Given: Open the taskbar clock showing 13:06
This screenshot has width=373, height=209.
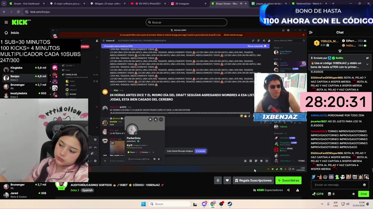Looking at the screenshot, I should pyautogui.click(x=359, y=204).
